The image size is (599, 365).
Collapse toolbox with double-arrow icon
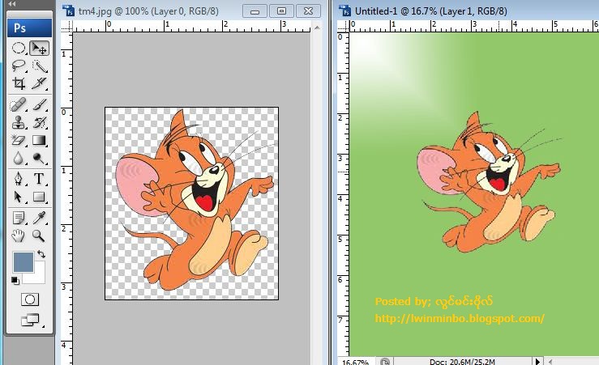click(x=12, y=4)
